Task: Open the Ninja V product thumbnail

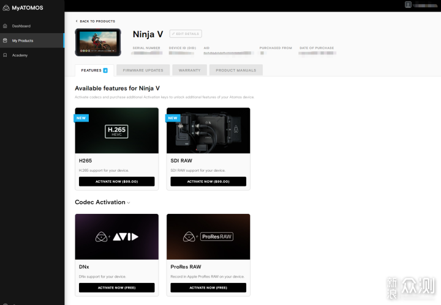Action: pyautogui.click(x=98, y=42)
